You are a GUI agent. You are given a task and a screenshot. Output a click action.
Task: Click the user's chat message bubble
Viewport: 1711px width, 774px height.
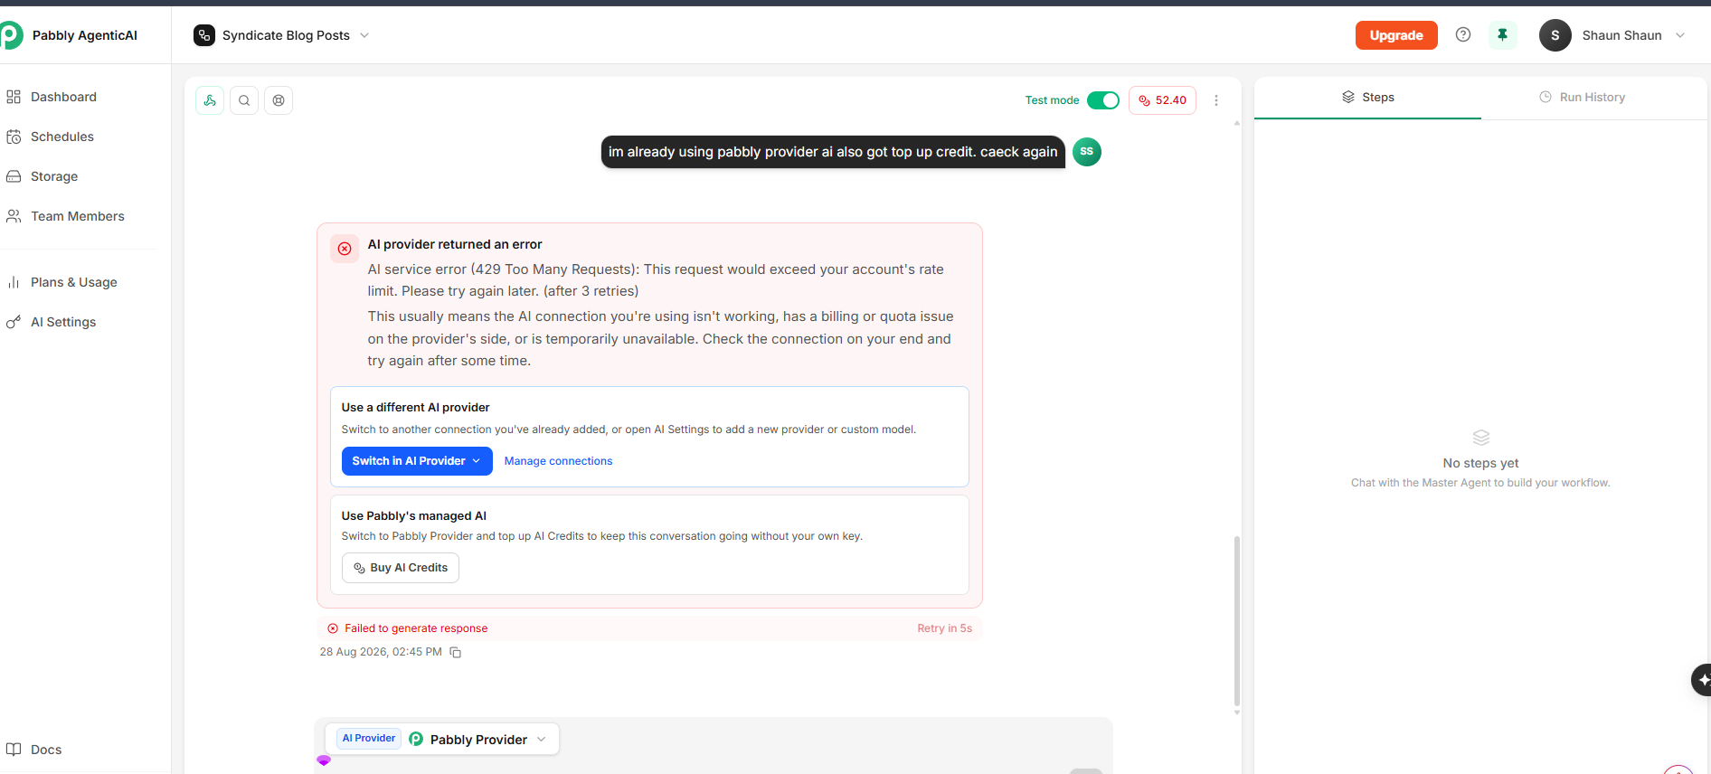coord(833,152)
